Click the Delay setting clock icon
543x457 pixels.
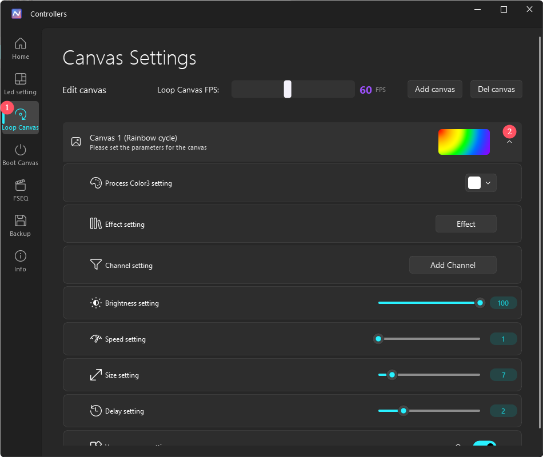[95, 411]
